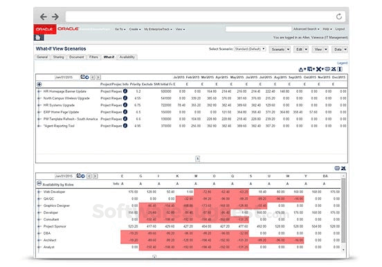Open the Legend link
This screenshot has height=267, width=382.
(343, 63)
